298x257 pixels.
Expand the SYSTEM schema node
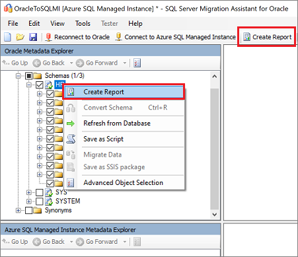point(29,202)
